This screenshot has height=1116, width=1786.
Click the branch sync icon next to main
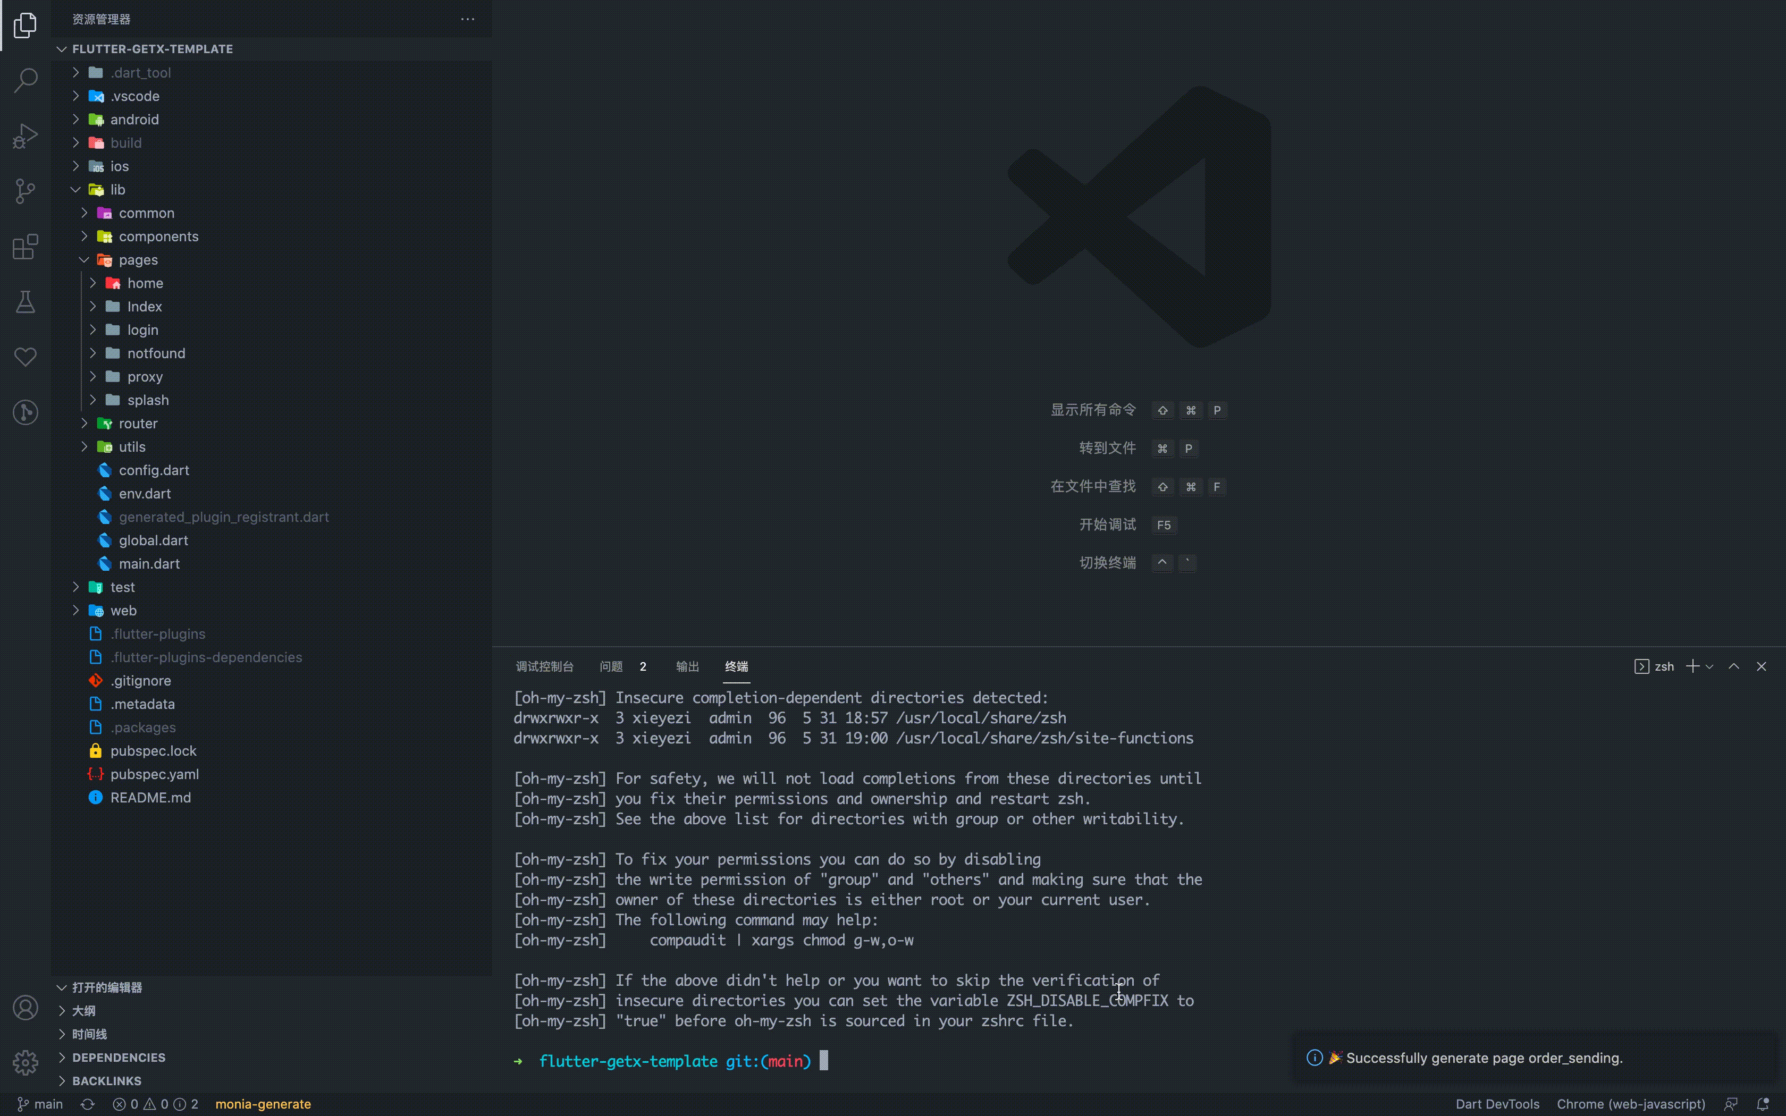click(x=88, y=1103)
